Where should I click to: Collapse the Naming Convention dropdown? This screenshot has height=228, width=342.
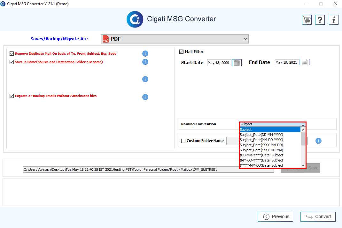303,125
